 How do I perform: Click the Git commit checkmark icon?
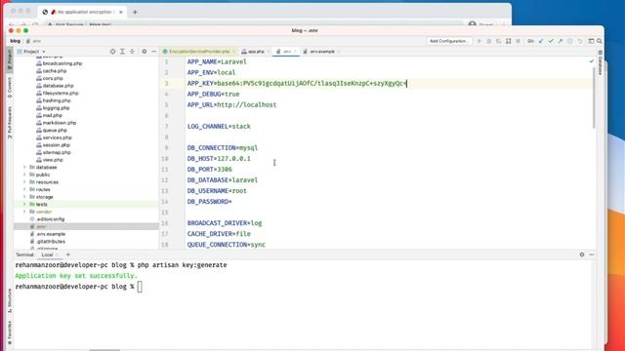click(x=551, y=41)
